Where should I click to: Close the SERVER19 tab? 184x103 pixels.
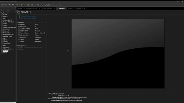66,9
